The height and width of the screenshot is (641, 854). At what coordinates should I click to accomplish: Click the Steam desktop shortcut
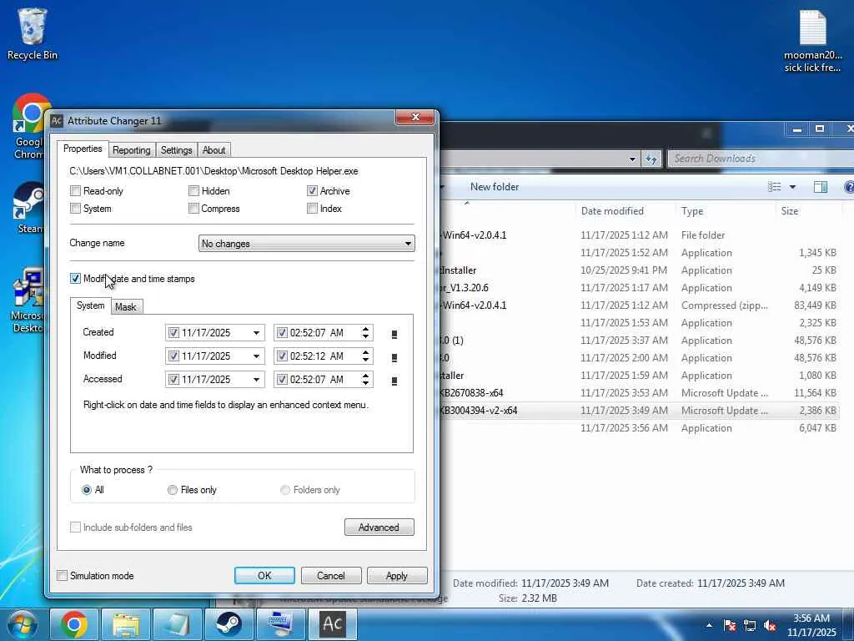tap(28, 209)
